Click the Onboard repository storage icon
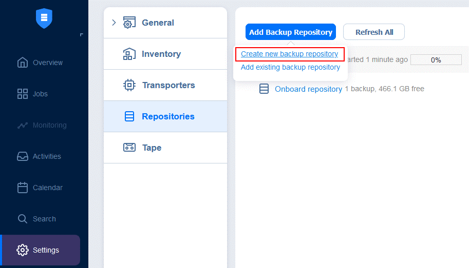This screenshot has width=469, height=268. [264, 89]
